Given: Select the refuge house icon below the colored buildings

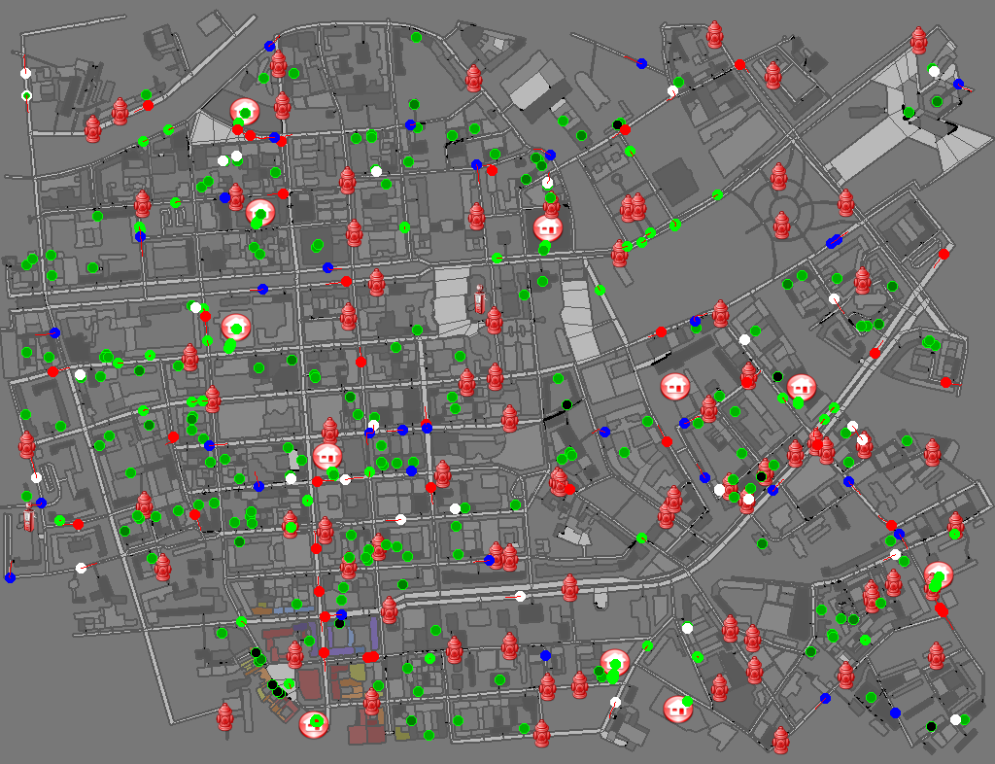Looking at the screenshot, I should coord(314,724).
